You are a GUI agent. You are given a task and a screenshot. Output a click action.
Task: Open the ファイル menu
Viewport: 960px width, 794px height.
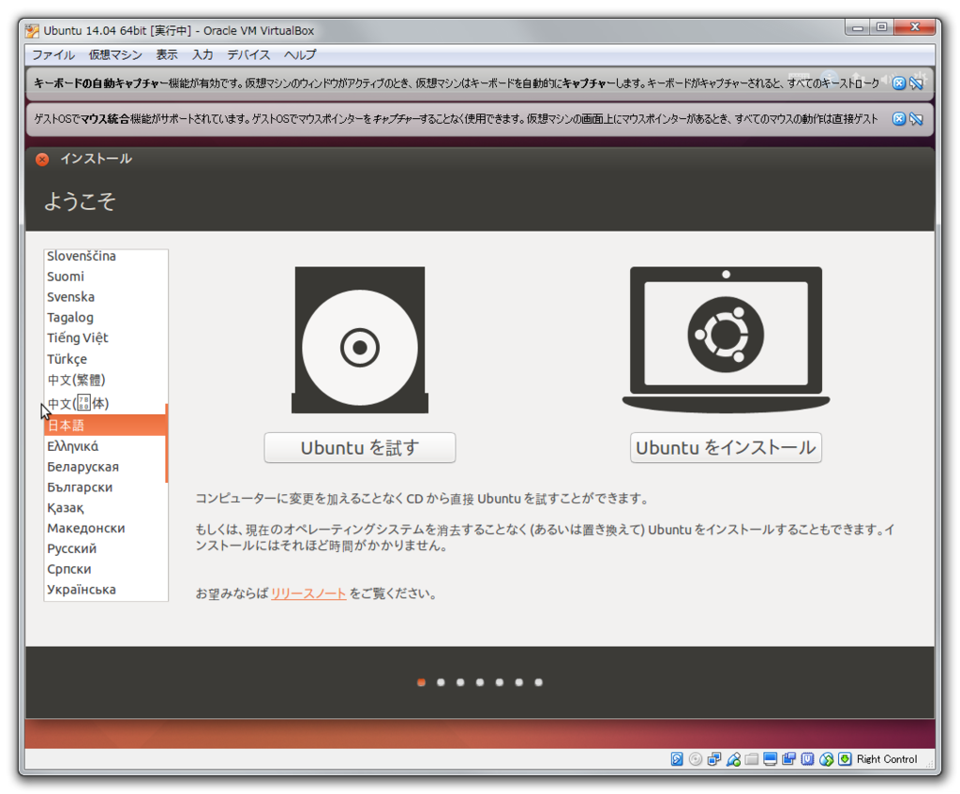53,55
